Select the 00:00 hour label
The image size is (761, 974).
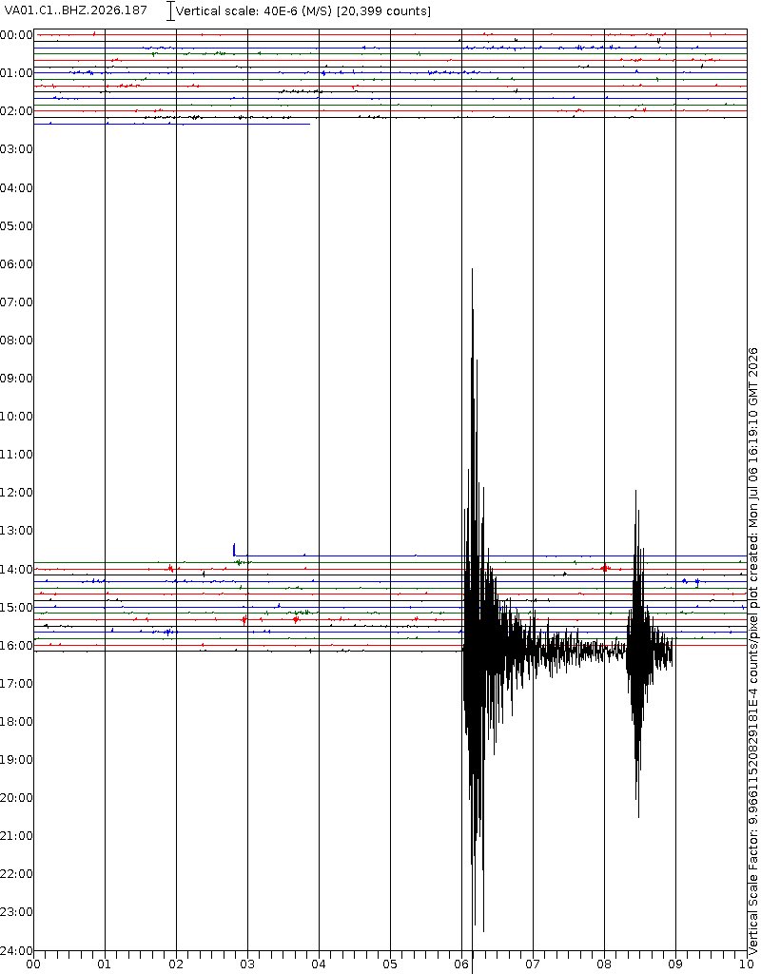tap(17, 35)
